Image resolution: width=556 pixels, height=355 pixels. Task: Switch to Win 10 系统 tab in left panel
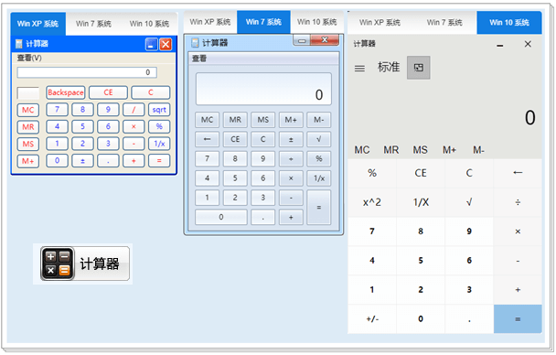coord(149,24)
